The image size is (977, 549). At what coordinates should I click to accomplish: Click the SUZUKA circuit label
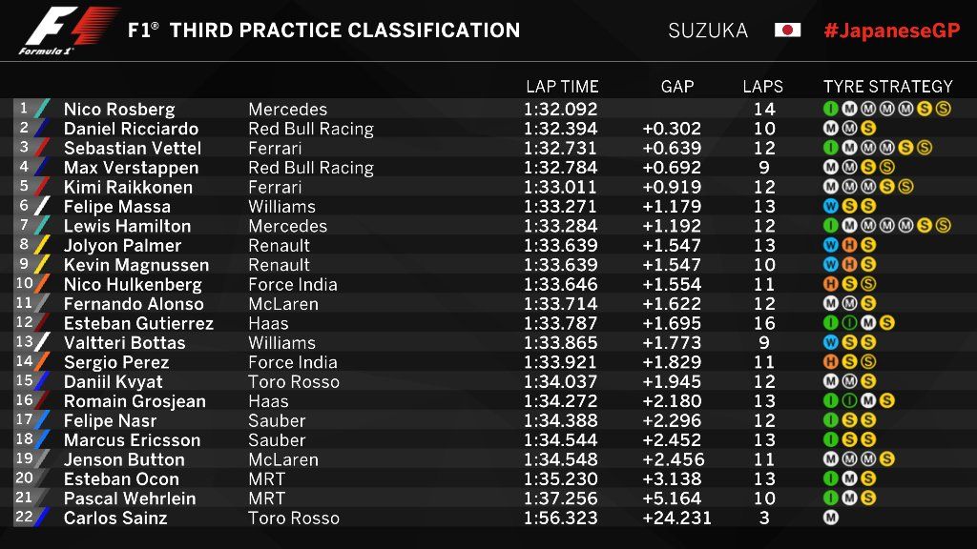point(708,30)
